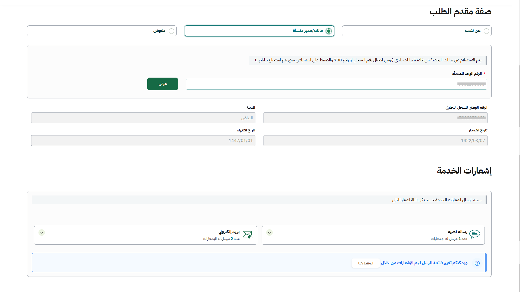The width and height of the screenshot is (520, 292).
Task: Expand the 'بريد إلكتروني' notification panel chevron
Action: 41,233
